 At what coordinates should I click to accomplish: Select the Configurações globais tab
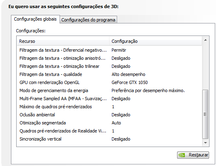35,19
